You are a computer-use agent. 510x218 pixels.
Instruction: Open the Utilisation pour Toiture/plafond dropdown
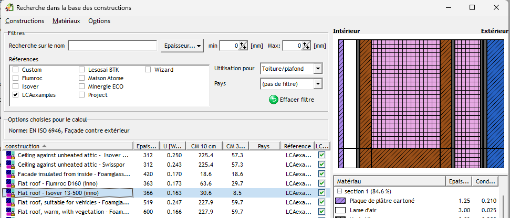pos(317,69)
